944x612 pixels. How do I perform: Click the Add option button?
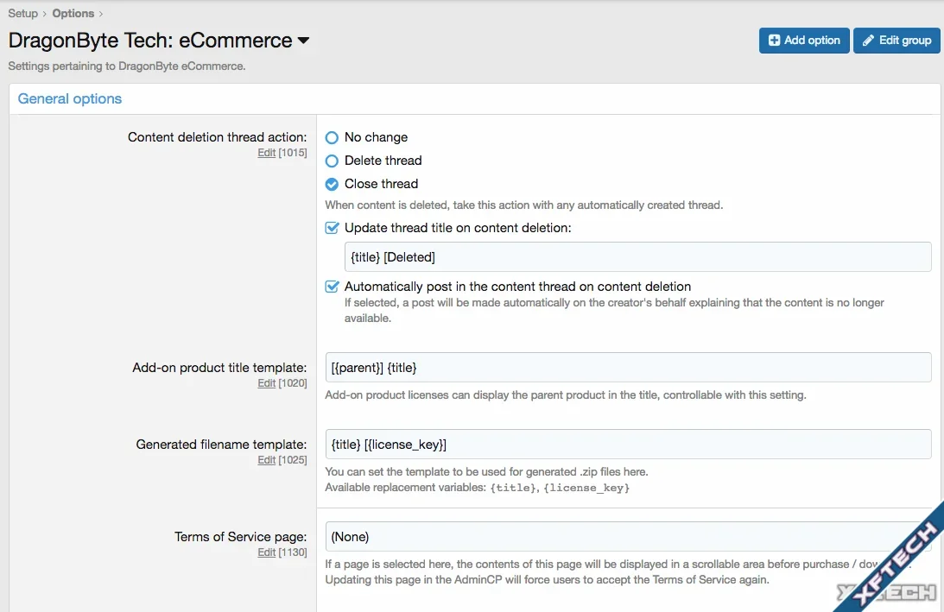pyautogui.click(x=804, y=41)
